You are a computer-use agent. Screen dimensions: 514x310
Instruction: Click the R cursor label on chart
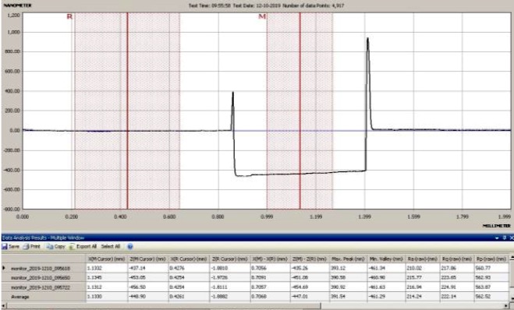(69, 16)
